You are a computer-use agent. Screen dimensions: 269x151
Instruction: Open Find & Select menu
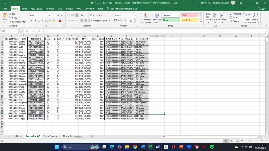(x=255, y=18)
